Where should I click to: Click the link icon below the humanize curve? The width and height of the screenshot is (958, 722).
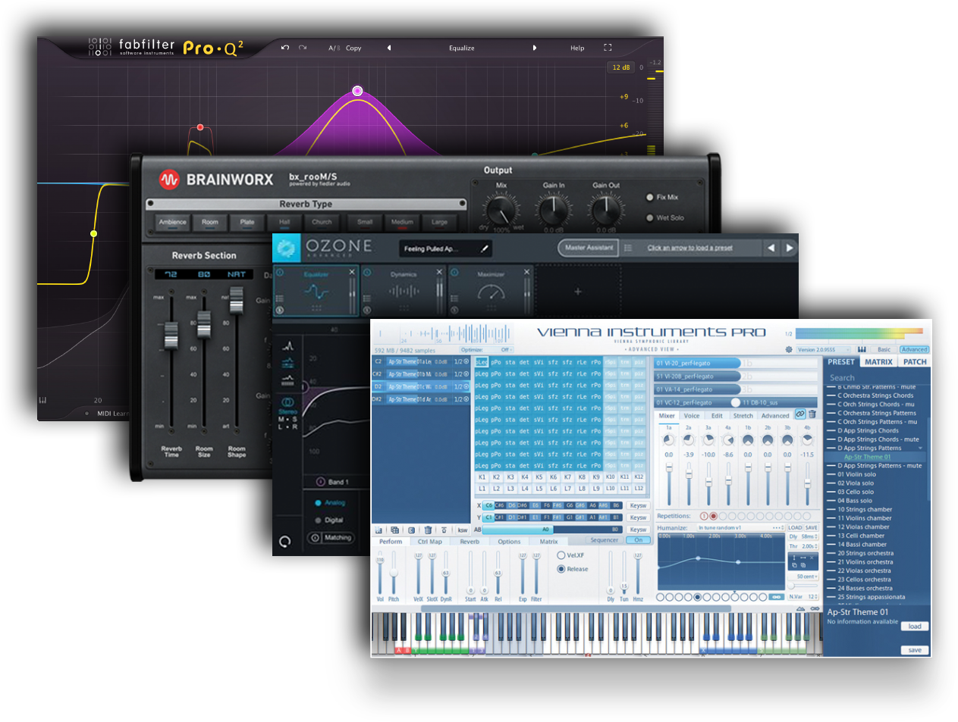776,597
